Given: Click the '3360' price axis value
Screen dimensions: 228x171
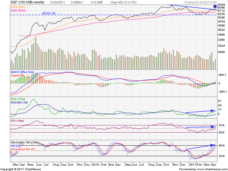Looking at the screenshot, I should (221, 40).
